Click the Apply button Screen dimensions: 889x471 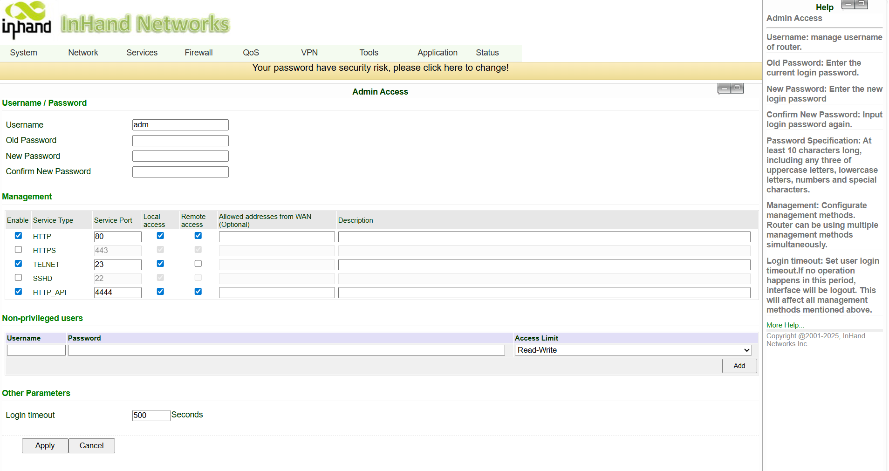[x=45, y=446]
